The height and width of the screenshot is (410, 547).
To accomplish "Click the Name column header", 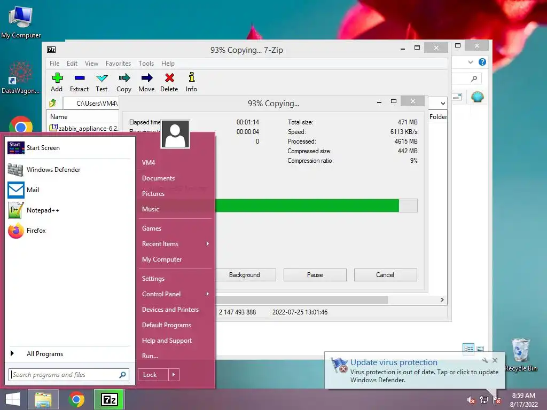I will click(x=59, y=117).
